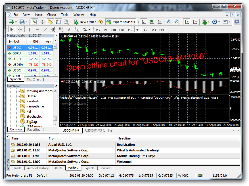Close the Market Watch panel
The height and width of the screenshot is (186, 249).
(56, 36)
